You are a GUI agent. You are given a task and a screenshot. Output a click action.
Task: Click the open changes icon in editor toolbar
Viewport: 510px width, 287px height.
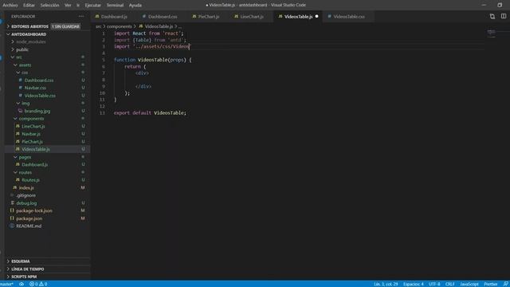coord(492,16)
